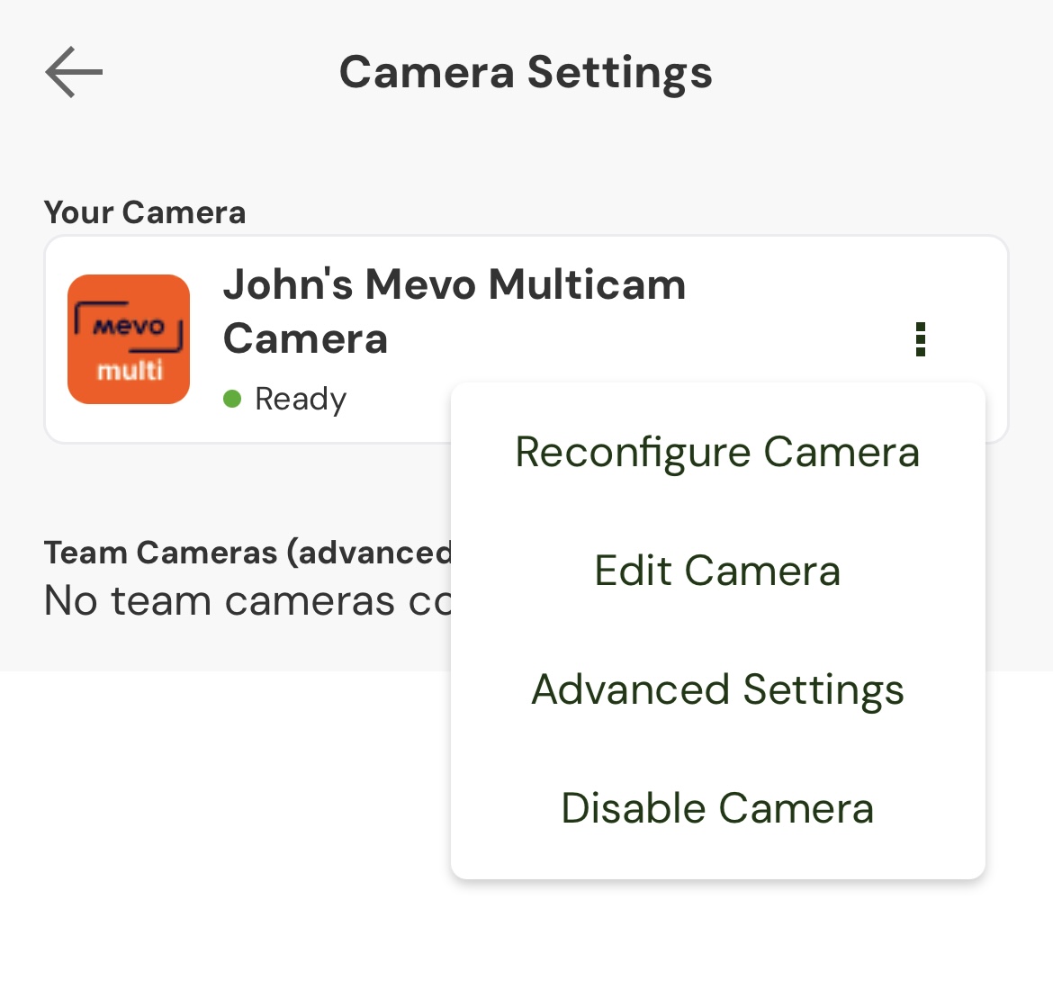This screenshot has width=1053, height=981.
Task: Click the Camera Settings page title
Action: (526, 73)
